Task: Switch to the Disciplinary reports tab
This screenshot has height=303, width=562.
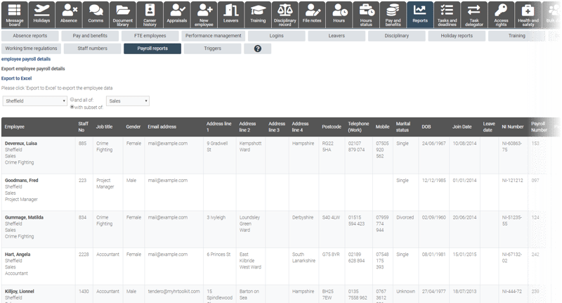Action: pyautogui.click(x=397, y=36)
